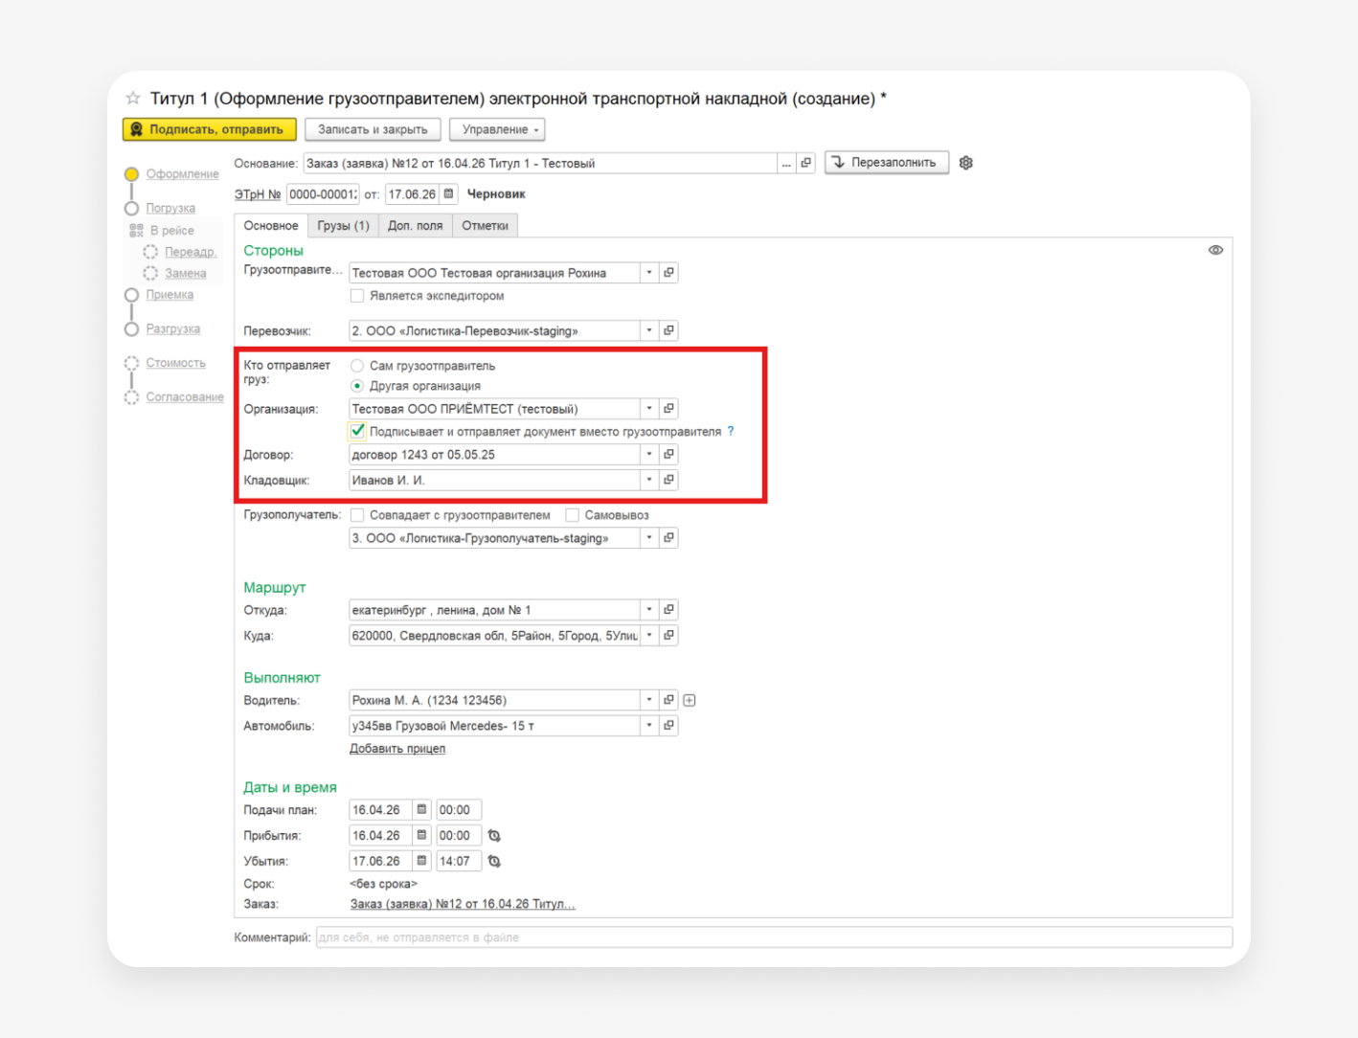Open the ЭТрН № link
Image resolution: width=1358 pixels, height=1038 pixels.
tap(258, 194)
